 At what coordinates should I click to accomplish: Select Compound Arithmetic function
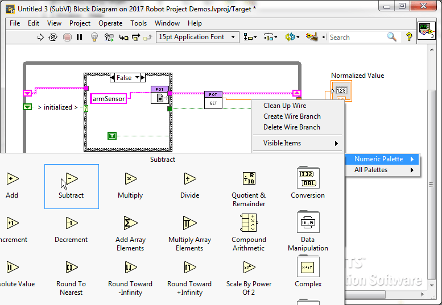pyautogui.click(x=249, y=233)
